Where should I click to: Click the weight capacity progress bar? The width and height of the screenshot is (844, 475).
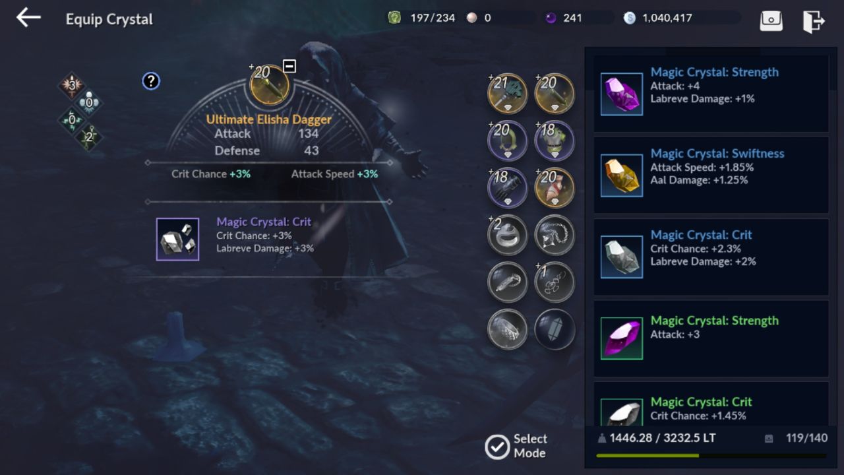[711, 455]
